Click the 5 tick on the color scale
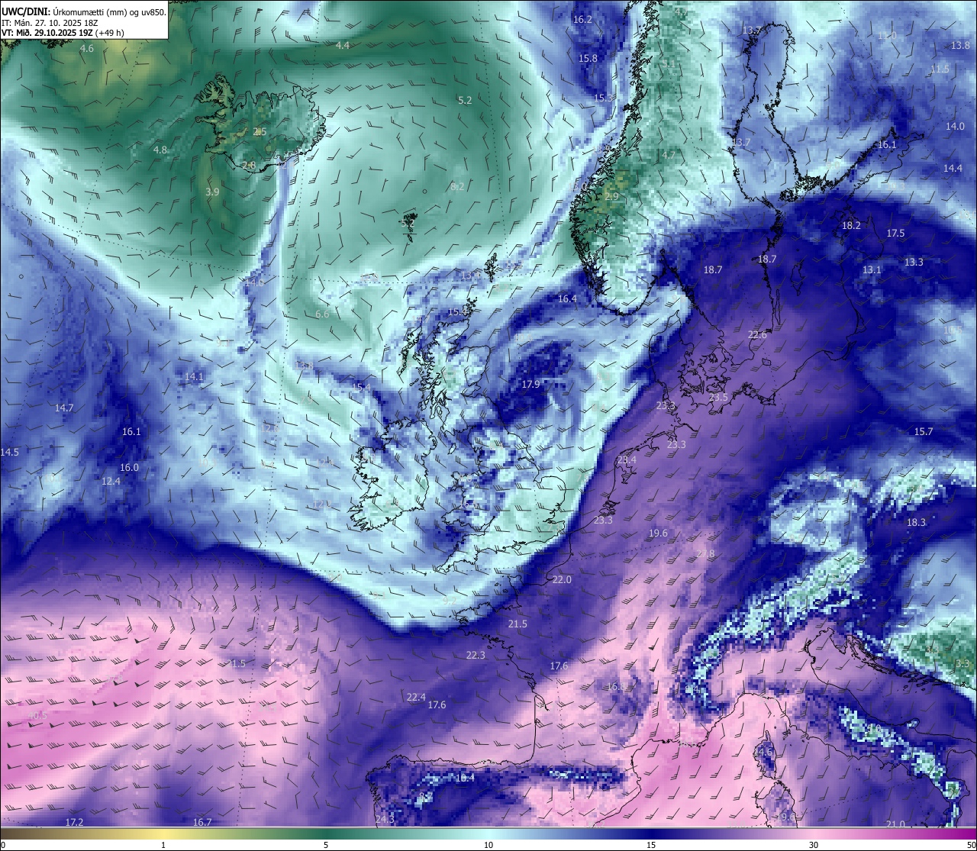Viewport: 977px width, 851px height. 326,845
